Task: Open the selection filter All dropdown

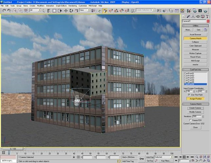Action: 35,11
